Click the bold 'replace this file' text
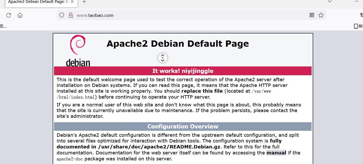The image size is (363, 164). tap(202, 91)
